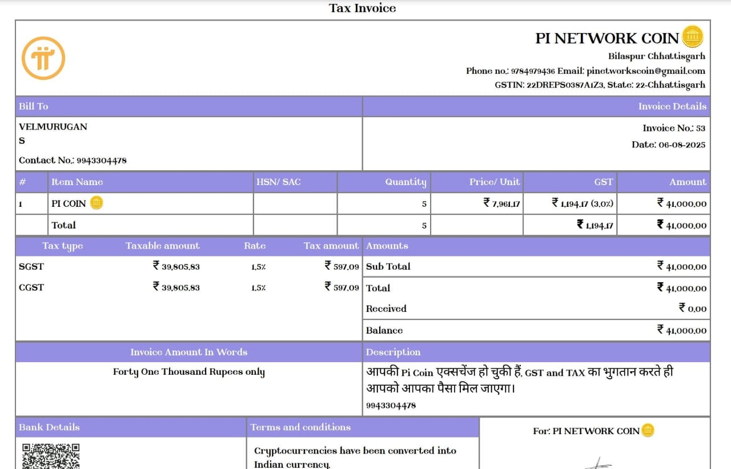Click the SGST tax type label
This screenshot has height=469, width=731.
click(x=31, y=266)
